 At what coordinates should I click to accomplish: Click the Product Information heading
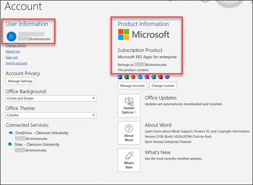[x=143, y=24]
